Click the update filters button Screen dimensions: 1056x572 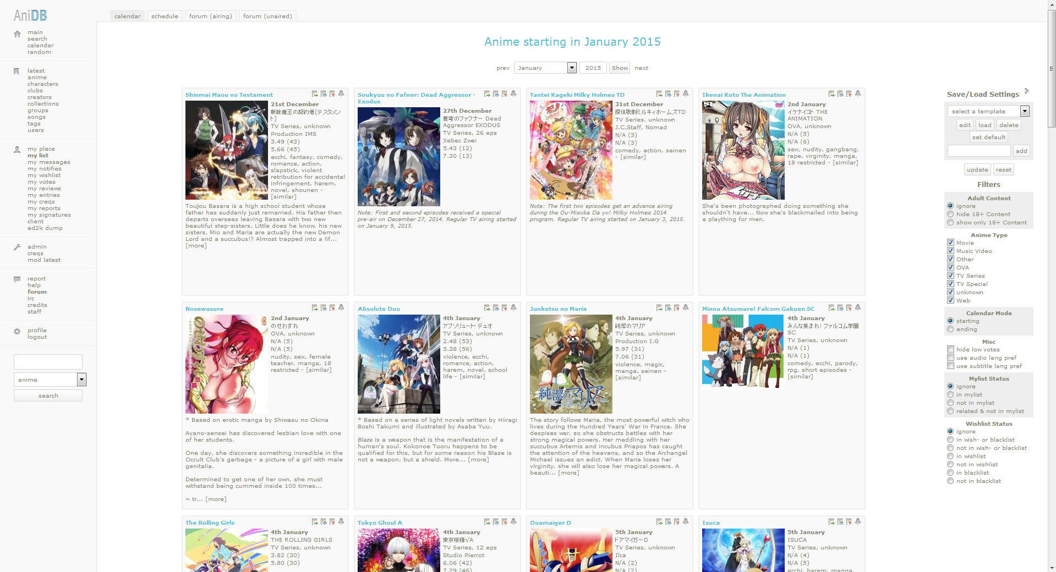pyautogui.click(x=977, y=169)
